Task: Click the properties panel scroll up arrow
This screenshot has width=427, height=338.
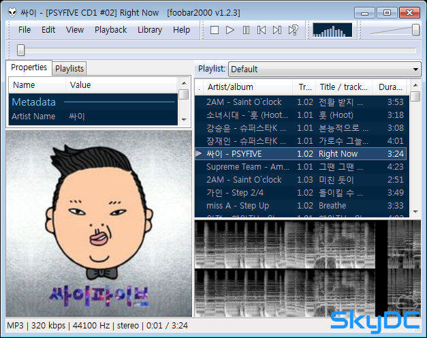Action: click(x=184, y=83)
